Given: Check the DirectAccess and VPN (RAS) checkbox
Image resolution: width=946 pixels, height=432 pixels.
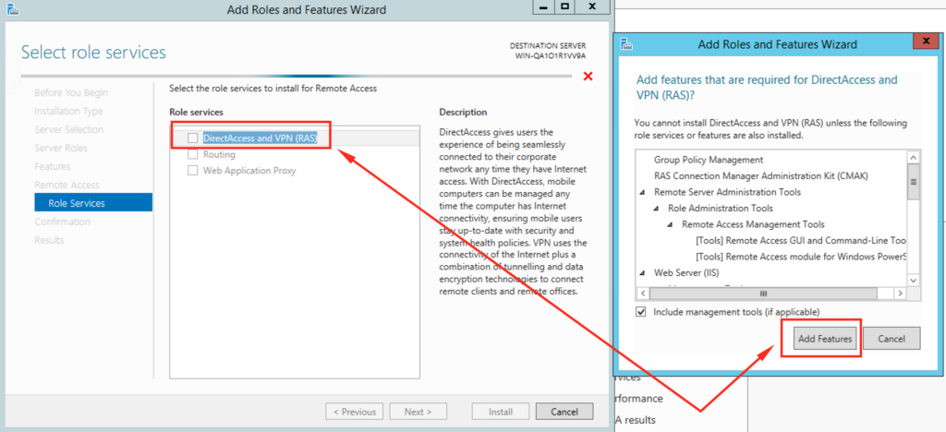Looking at the screenshot, I should pyautogui.click(x=193, y=138).
